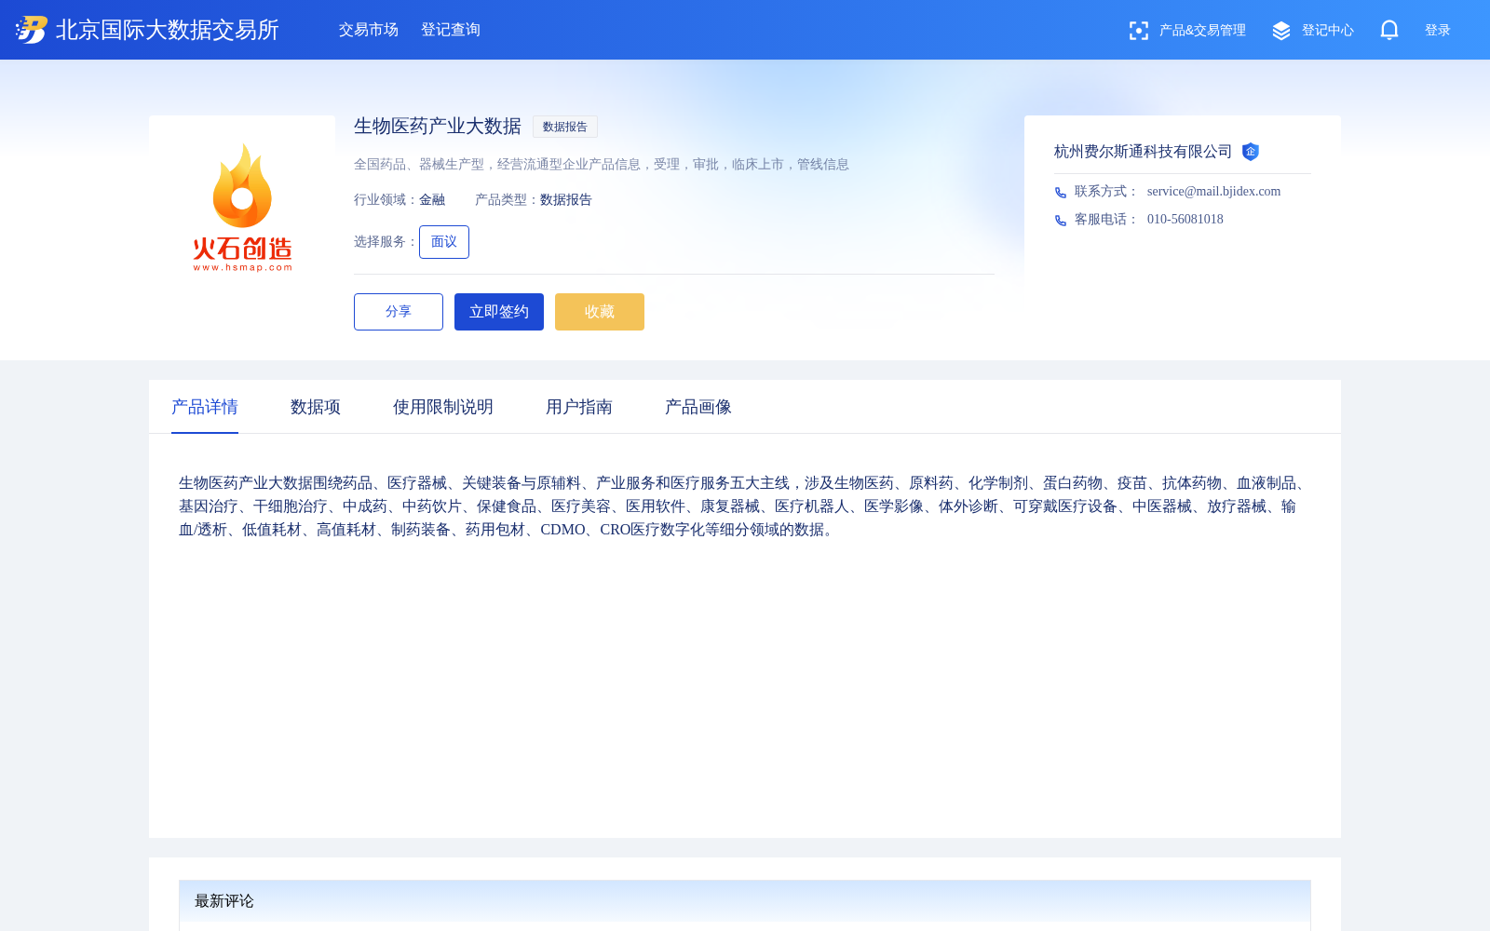Switch to the 使用限制说明 tab
1490x931 pixels.
443,407
